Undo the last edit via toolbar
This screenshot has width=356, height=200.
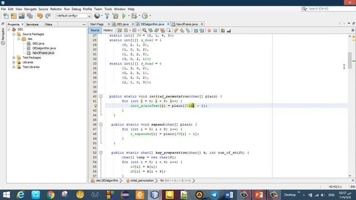point(40,16)
